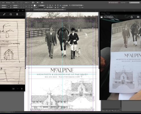Click the '844.624.6633 McALPINEHOUSE.COM' text line
141x114 pixels.
62,77
